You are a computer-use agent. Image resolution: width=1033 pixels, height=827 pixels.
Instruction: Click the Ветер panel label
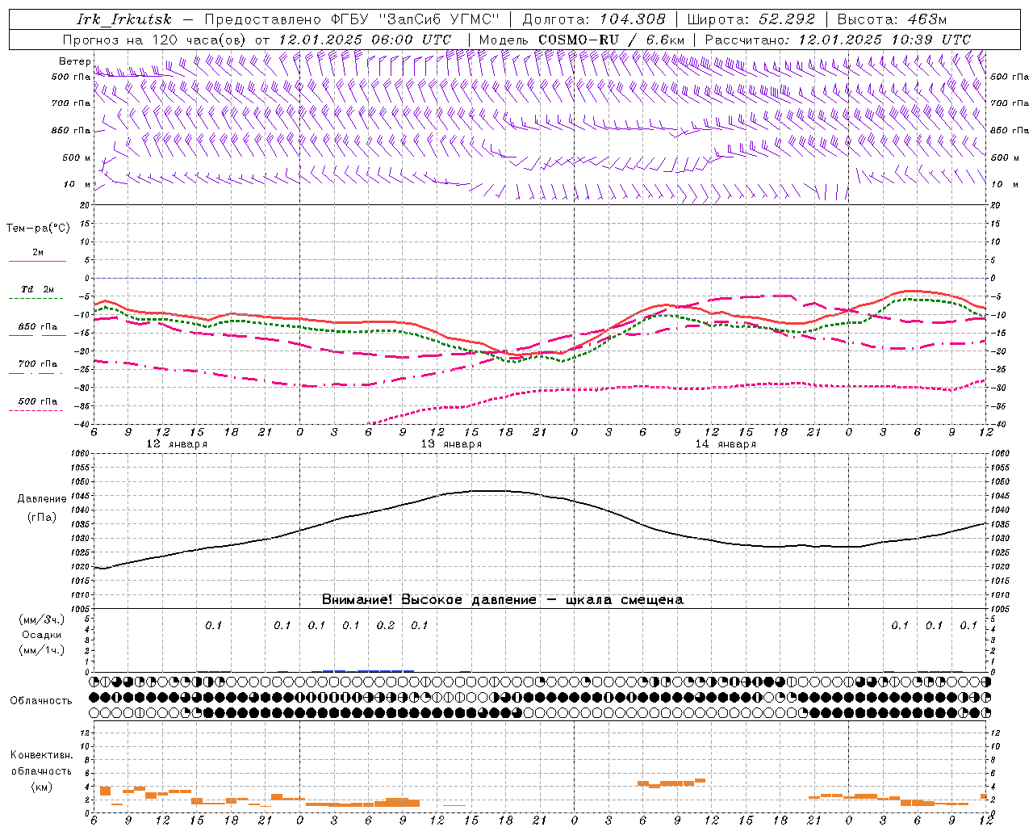(74, 61)
